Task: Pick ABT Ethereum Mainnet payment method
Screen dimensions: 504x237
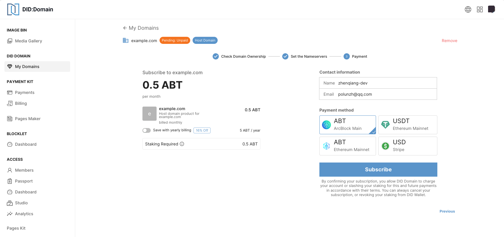Action: pyautogui.click(x=347, y=146)
